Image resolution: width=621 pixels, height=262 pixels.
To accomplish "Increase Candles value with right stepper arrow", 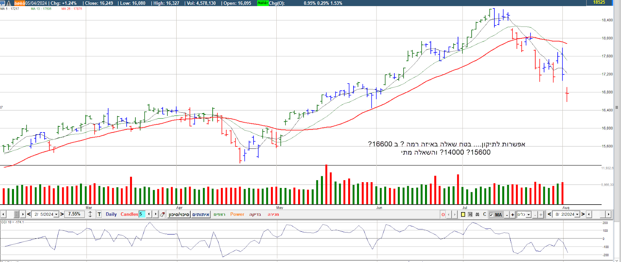I will click(155, 214).
